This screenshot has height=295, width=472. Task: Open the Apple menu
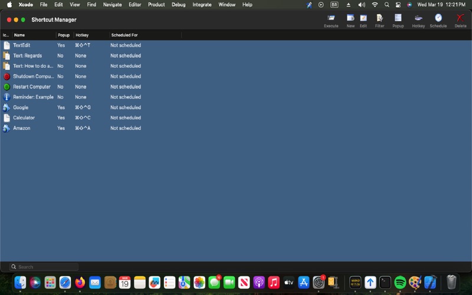tap(9, 5)
